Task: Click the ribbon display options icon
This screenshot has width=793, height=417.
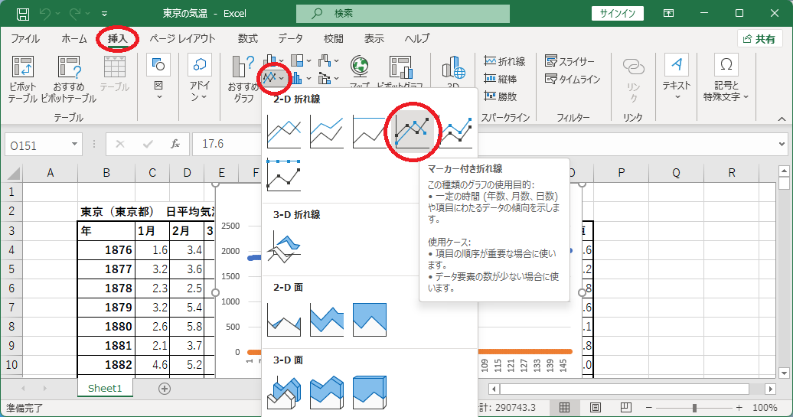Action: 668,14
